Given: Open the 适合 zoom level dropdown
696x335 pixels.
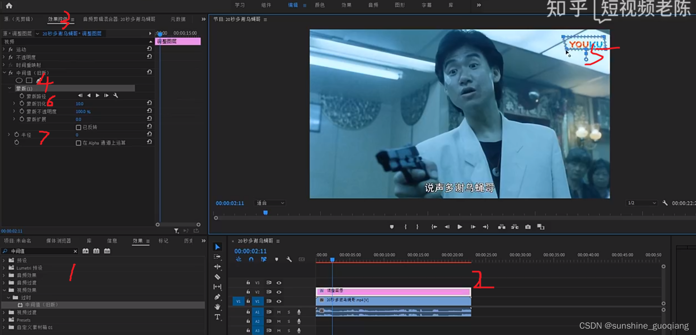Looking at the screenshot, I should point(270,203).
